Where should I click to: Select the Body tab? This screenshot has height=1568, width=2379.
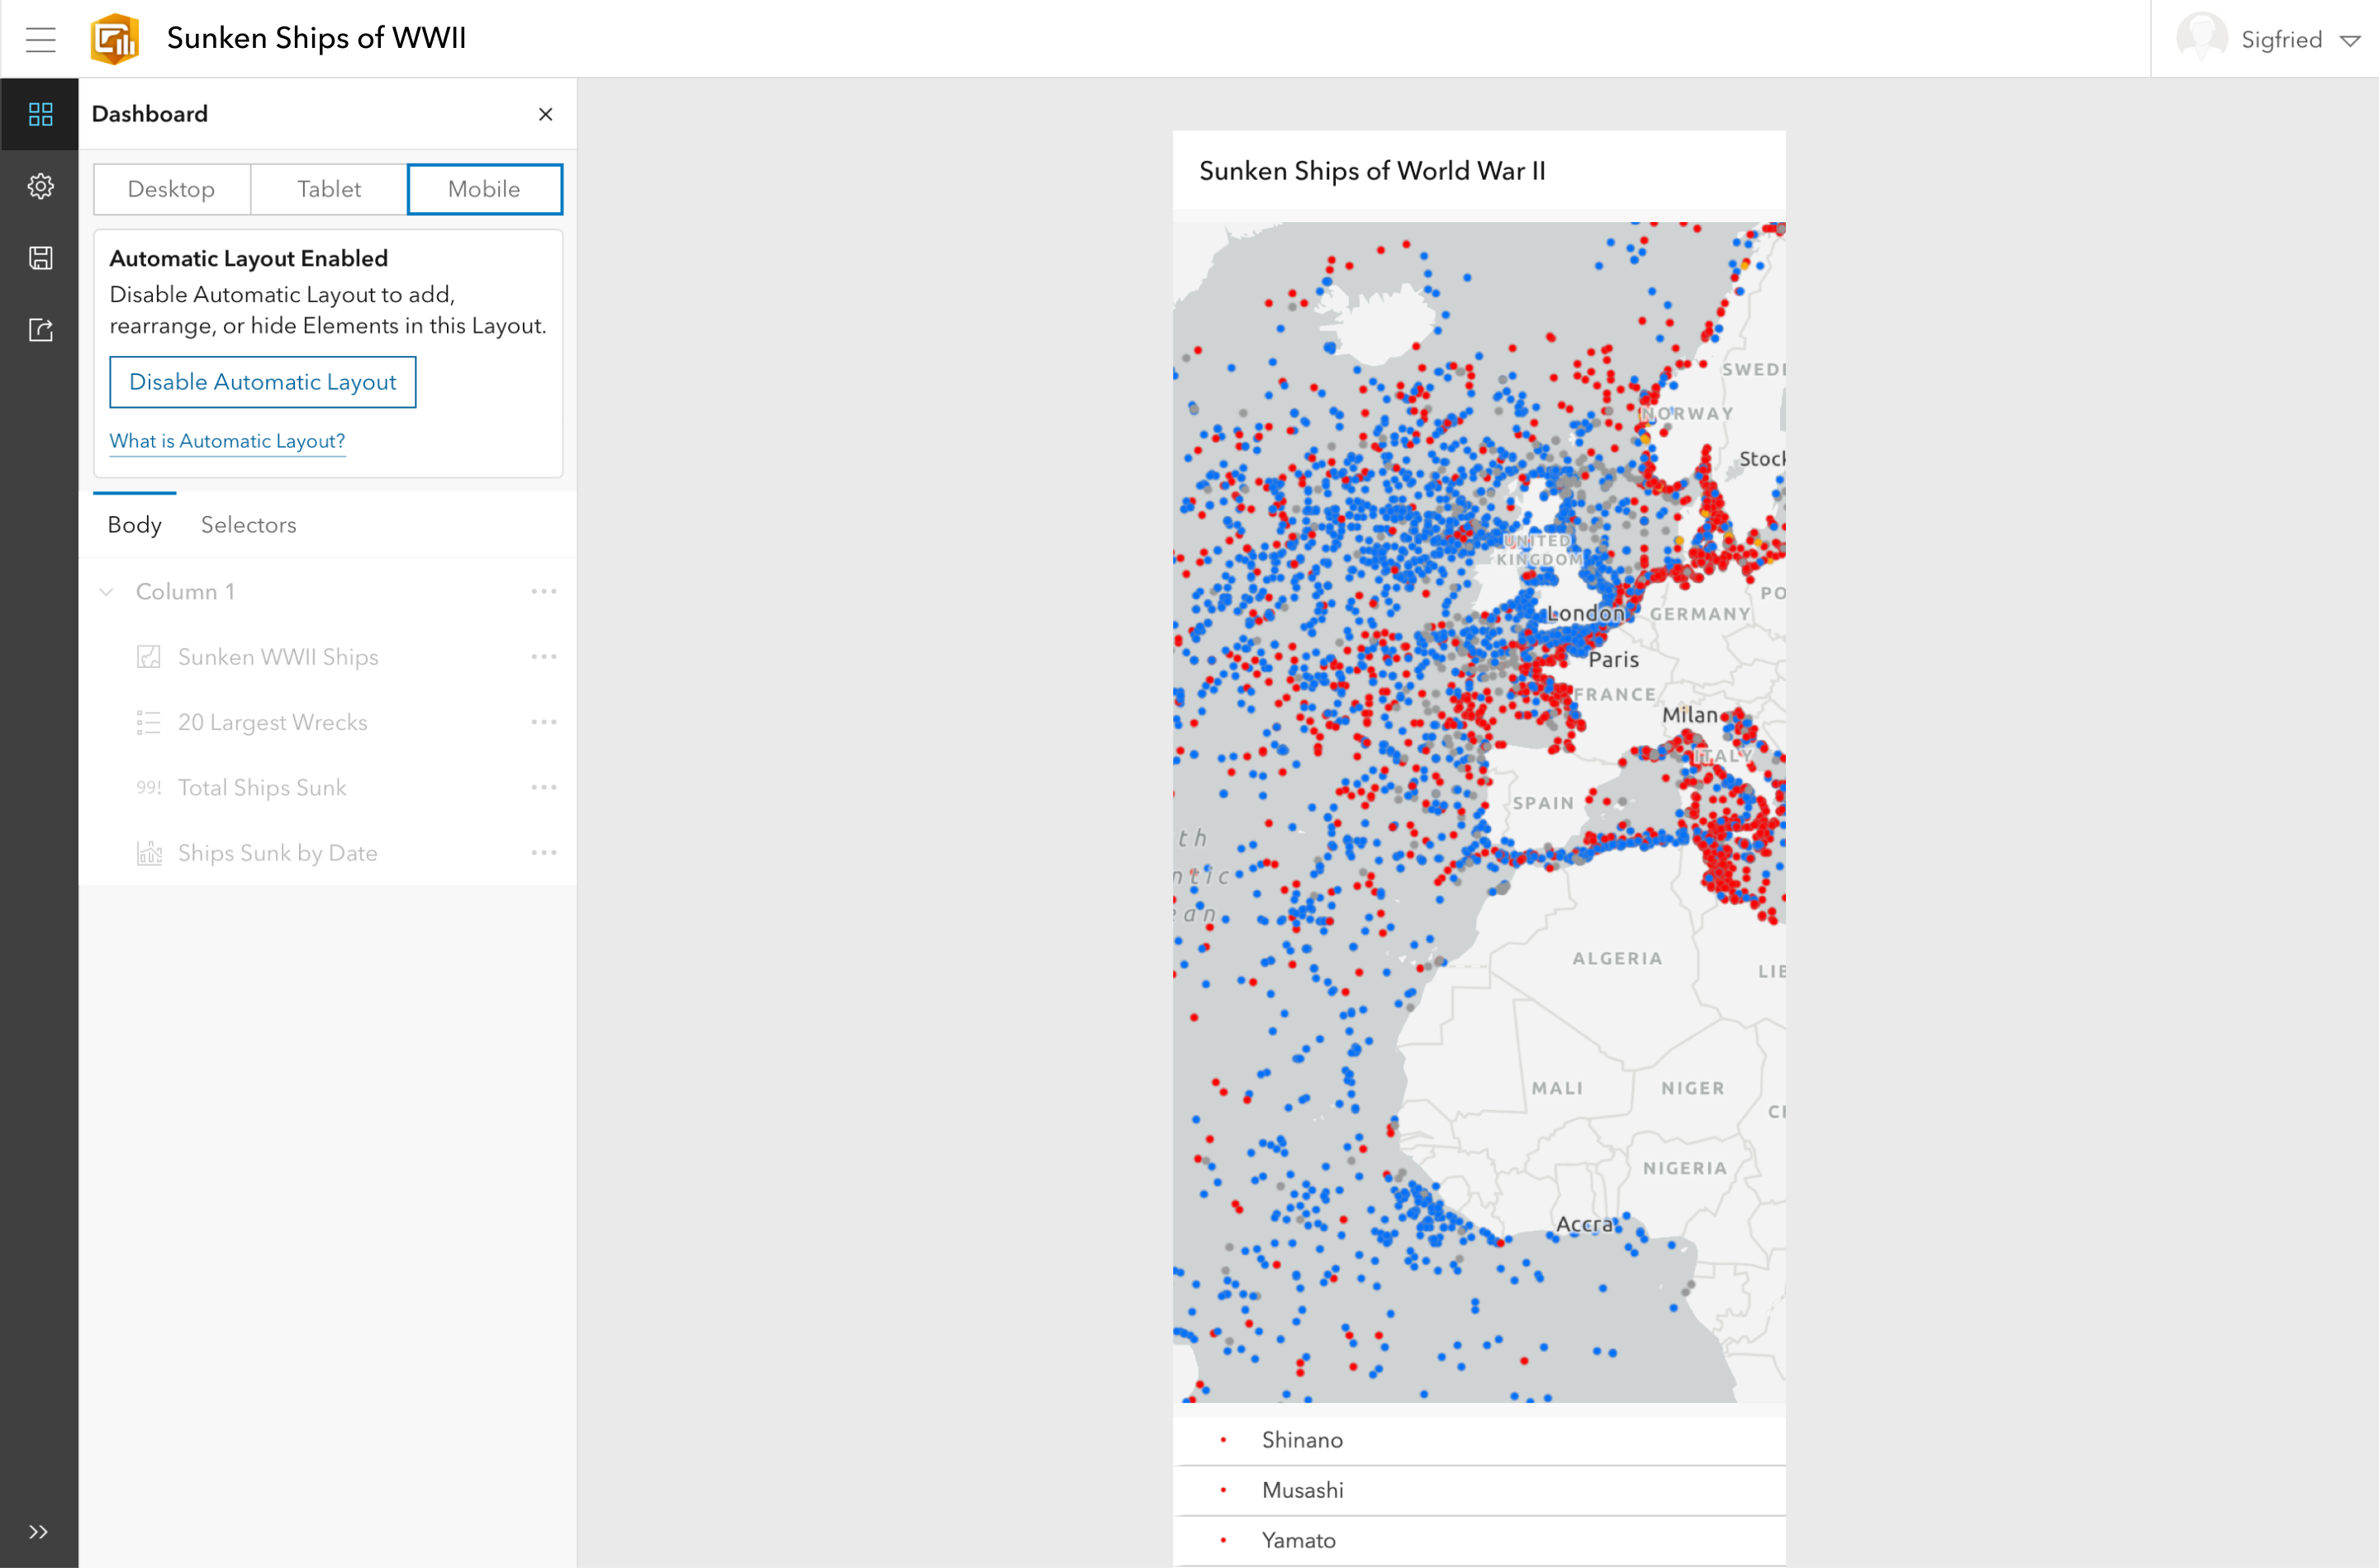click(x=134, y=525)
